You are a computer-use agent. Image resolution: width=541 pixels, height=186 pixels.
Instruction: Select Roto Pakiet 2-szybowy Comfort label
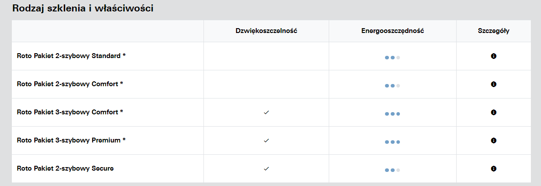(70, 84)
